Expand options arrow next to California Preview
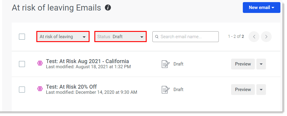Screen dimensions: 287x116 pos(261,64)
